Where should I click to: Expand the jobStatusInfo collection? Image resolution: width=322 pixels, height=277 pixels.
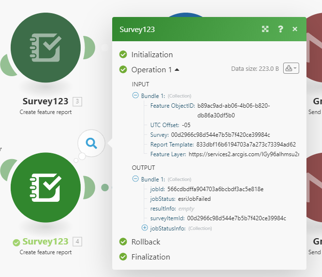click(x=145, y=228)
